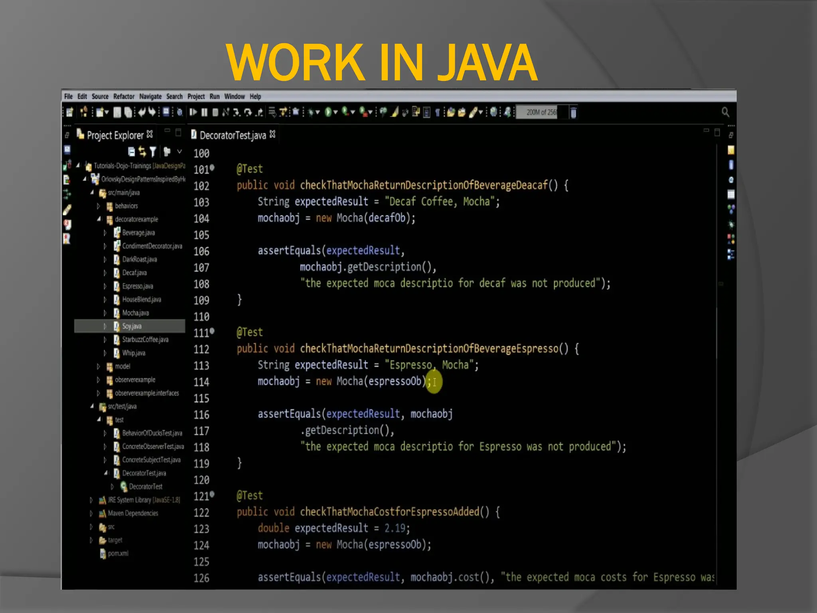The image size is (817, 613).
Task: Expand the JRE System Library node
Action: click(91, 500)
